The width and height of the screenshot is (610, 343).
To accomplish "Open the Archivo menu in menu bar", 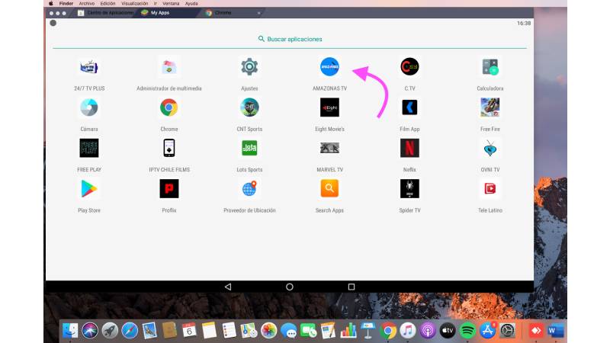I will tap(88, 3).
